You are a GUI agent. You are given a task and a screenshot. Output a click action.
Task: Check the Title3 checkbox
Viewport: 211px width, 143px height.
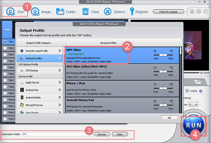coord(5,55)
